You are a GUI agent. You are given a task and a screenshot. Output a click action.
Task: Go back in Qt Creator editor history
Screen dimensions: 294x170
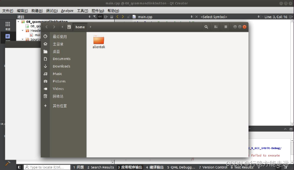118,17
